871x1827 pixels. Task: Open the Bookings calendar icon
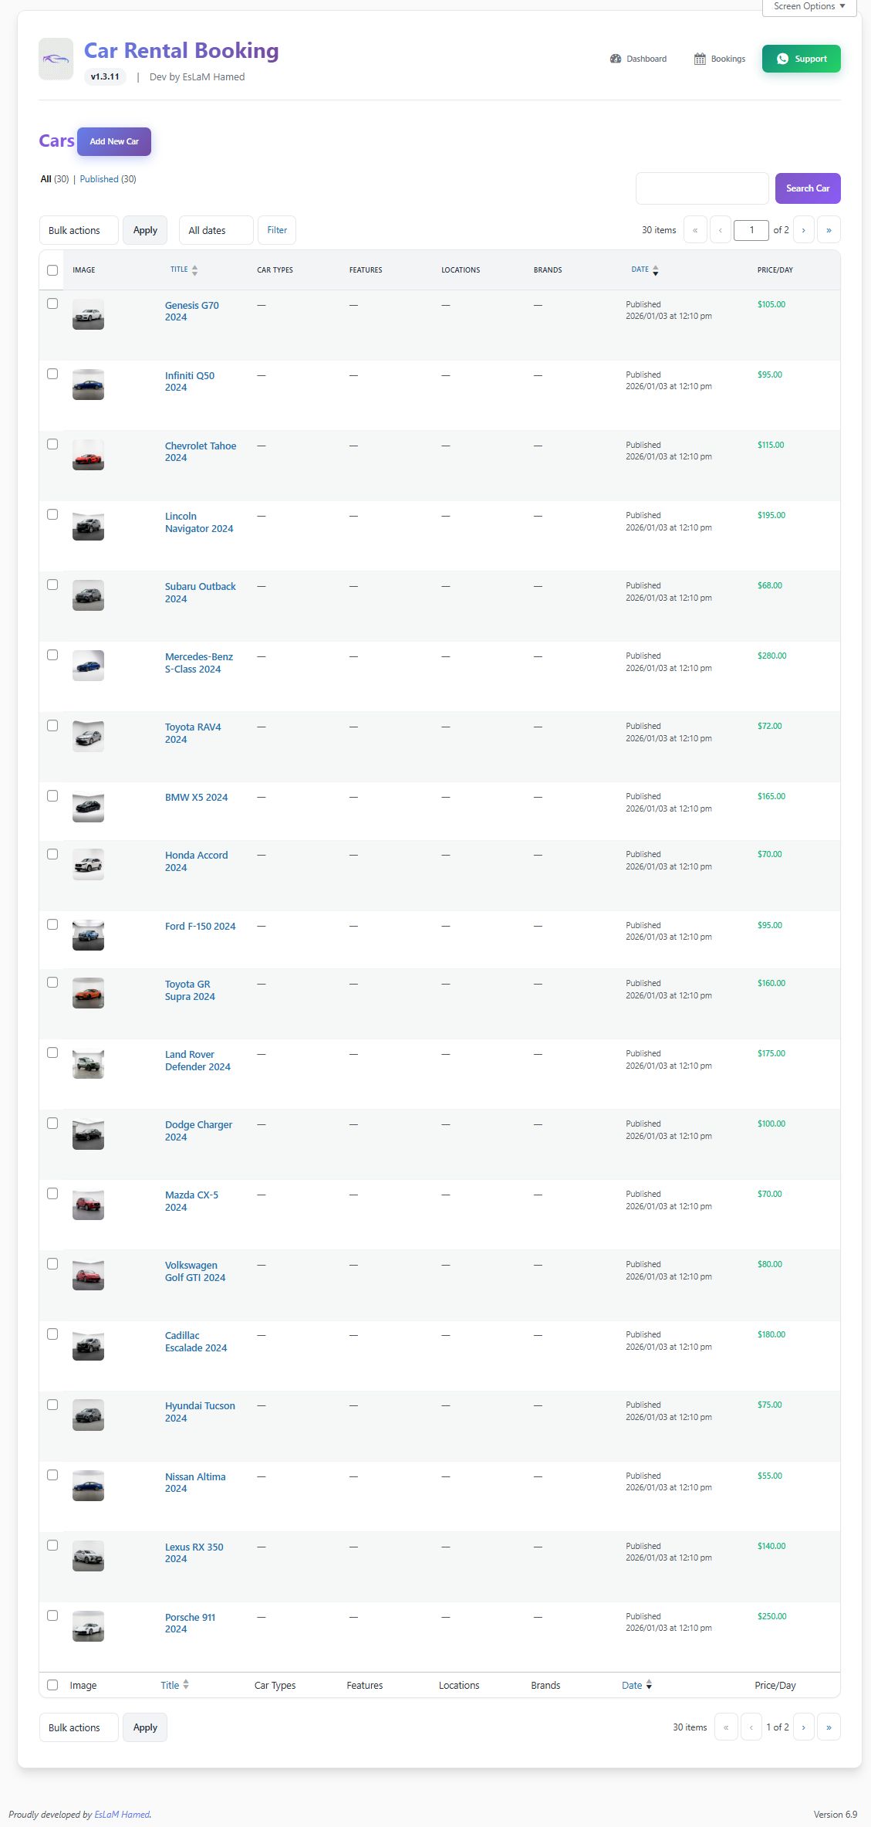[700, 59]
